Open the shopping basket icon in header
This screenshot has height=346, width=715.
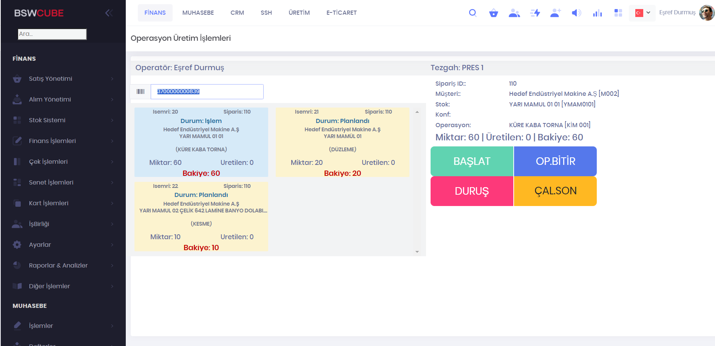tap(493, 13)
